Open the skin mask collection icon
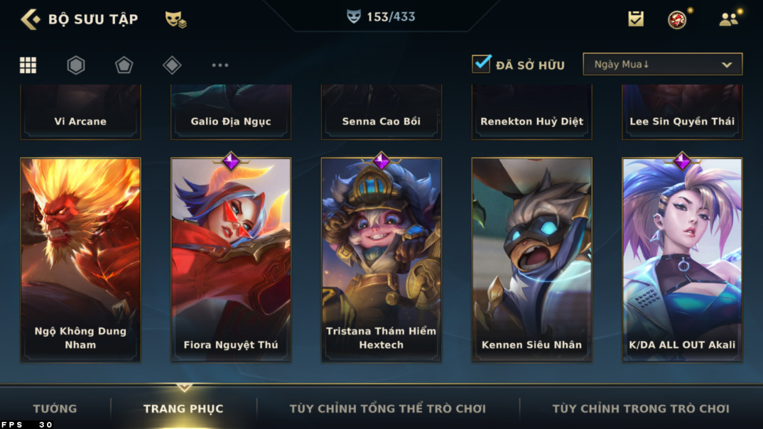 (175, 19)
